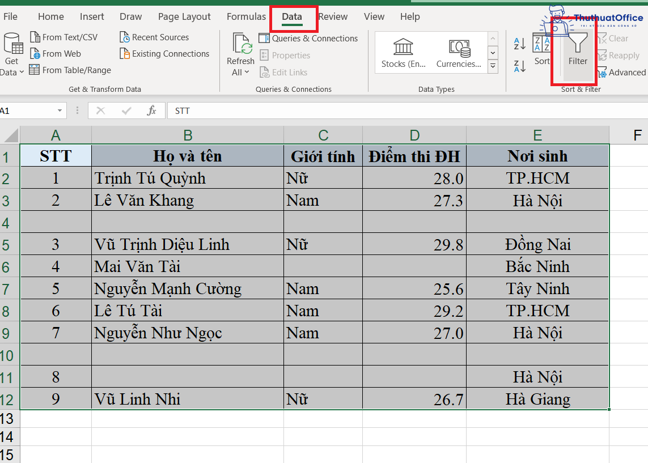Open Existing Connections

[x=164, y=54]
